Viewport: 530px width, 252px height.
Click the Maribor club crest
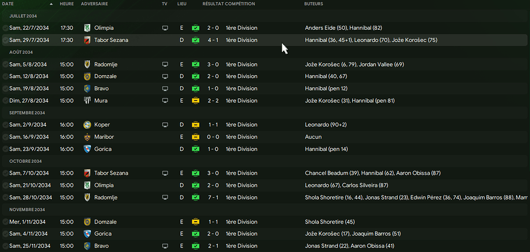click(87, 137)
